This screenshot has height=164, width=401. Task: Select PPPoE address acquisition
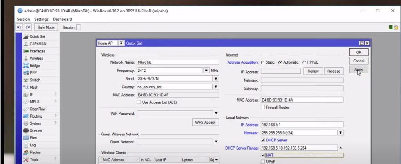pyautogui.click(x=304, y=62)
